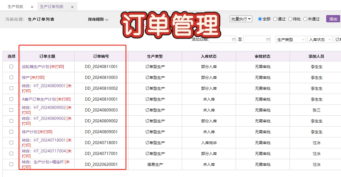The image size is (341, 177).
Task: Expand the 排序规则 dropdown
Action: tap(98, 19)
